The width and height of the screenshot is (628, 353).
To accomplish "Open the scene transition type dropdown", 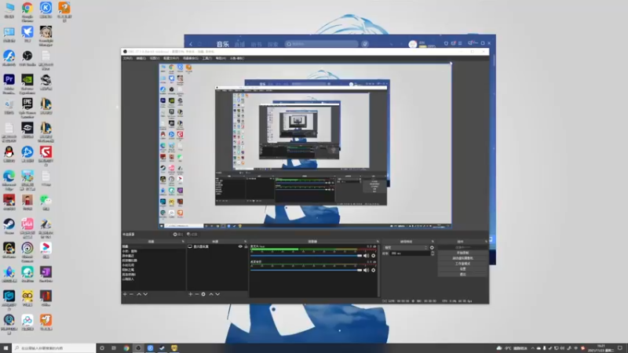I will coord(405,248).
